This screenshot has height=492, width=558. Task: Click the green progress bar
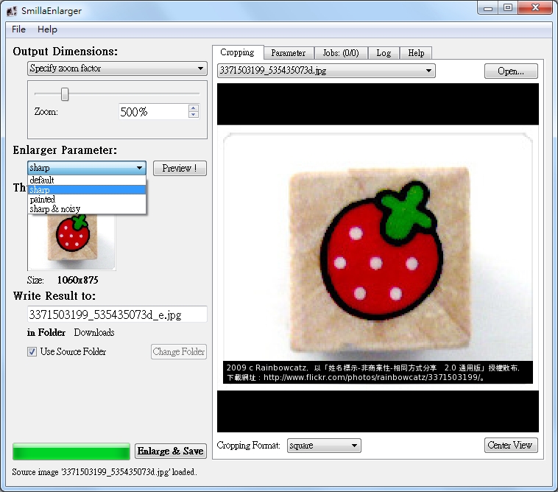[71, 451]
